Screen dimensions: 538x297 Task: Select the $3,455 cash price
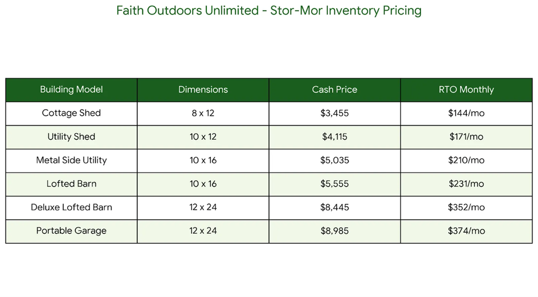click(x=335, y=113)
